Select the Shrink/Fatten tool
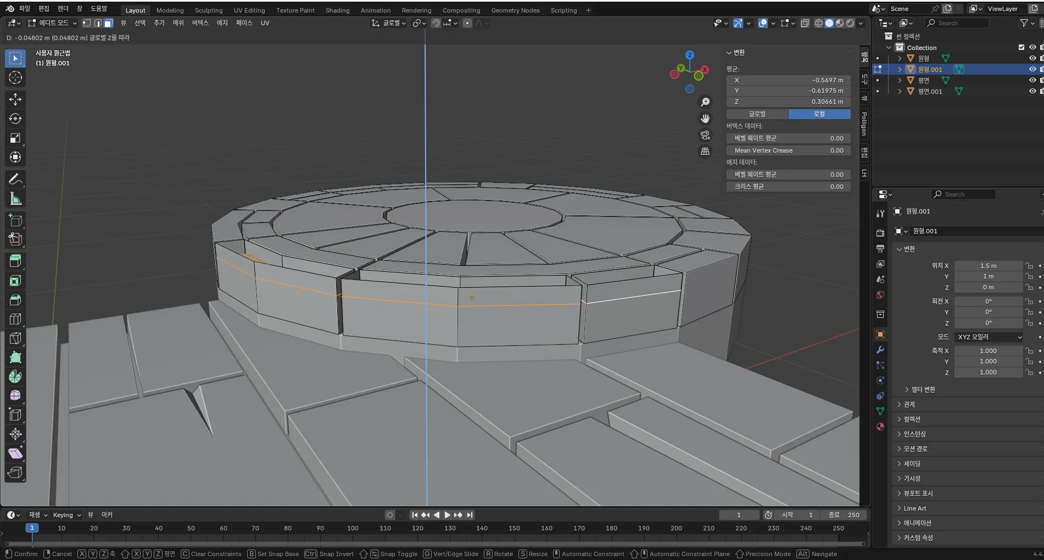 15,434
